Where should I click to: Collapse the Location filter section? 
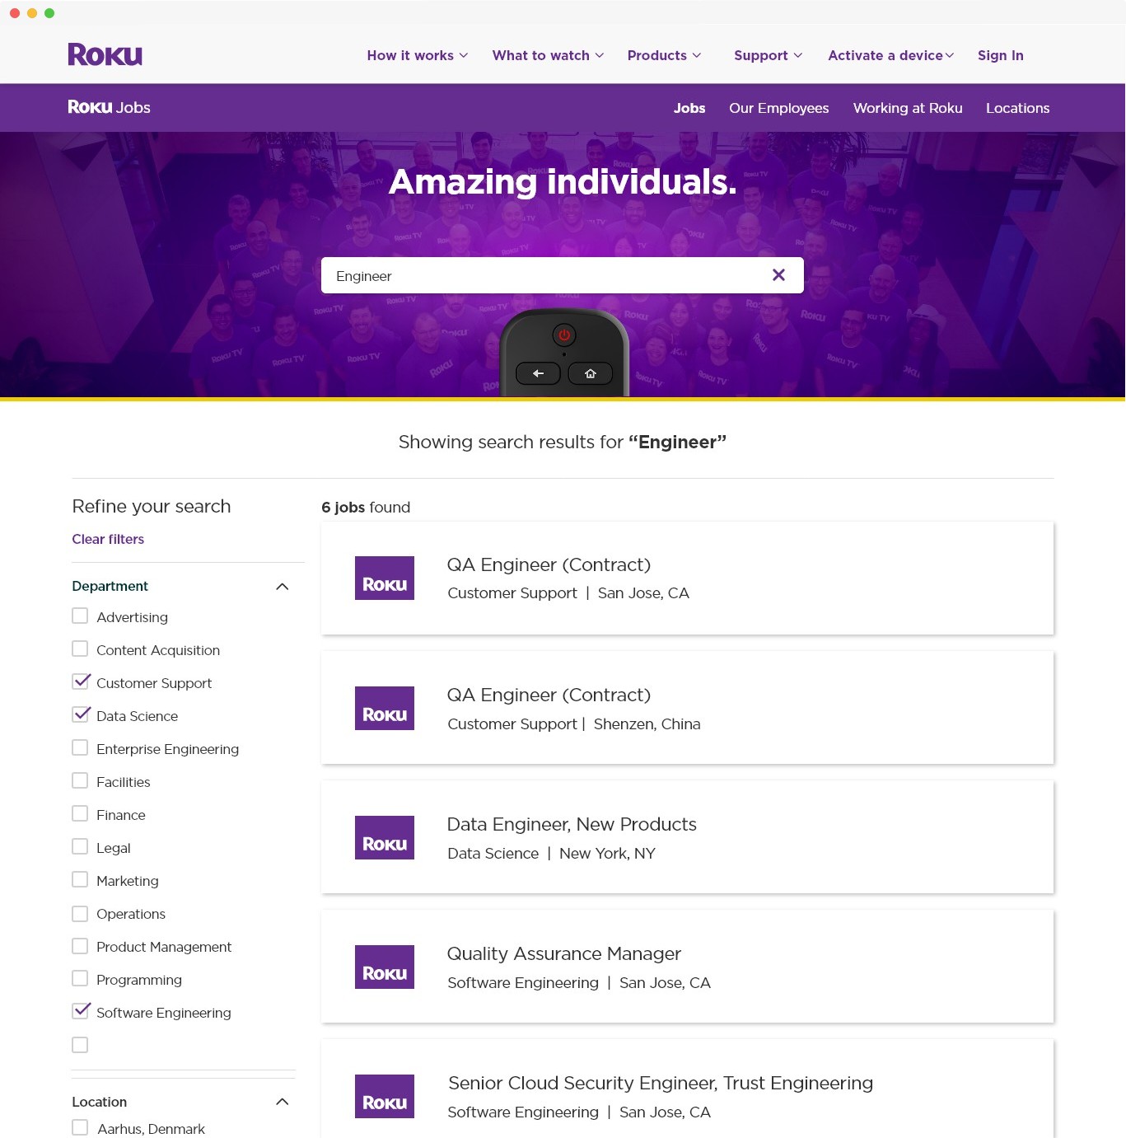coord(282,1102)
